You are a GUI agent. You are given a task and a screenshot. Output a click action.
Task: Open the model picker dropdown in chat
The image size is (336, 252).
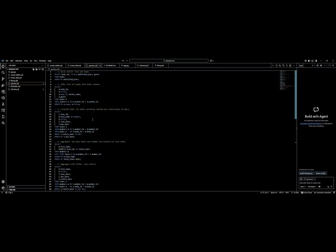pos(312,187)
